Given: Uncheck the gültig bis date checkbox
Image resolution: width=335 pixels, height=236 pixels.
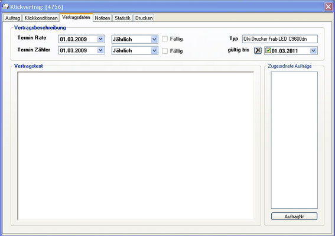Looking at the screenshot, I should (268, 51).
